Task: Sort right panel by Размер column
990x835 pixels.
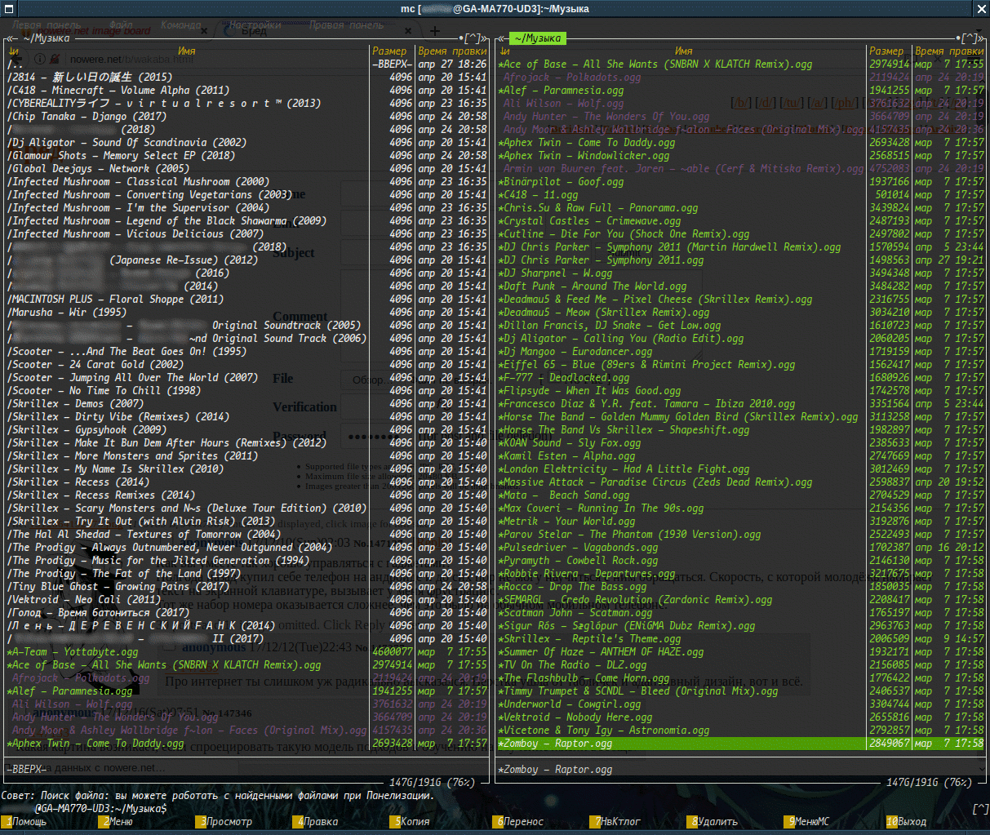Action: [886, 51]
